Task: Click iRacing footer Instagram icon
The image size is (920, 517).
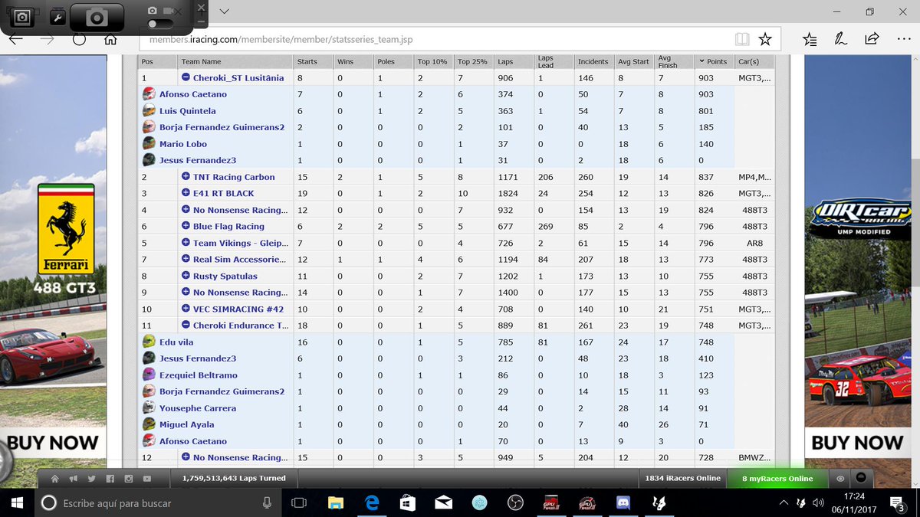Action: point(129,479)
